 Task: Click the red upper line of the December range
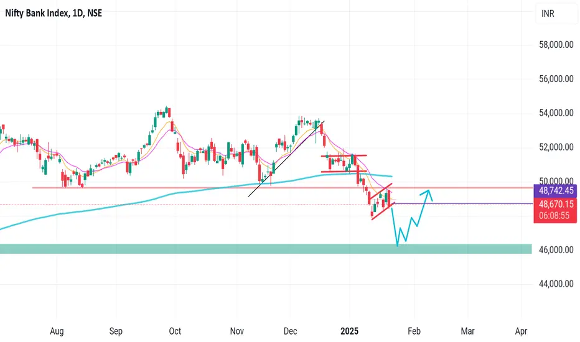344,155
